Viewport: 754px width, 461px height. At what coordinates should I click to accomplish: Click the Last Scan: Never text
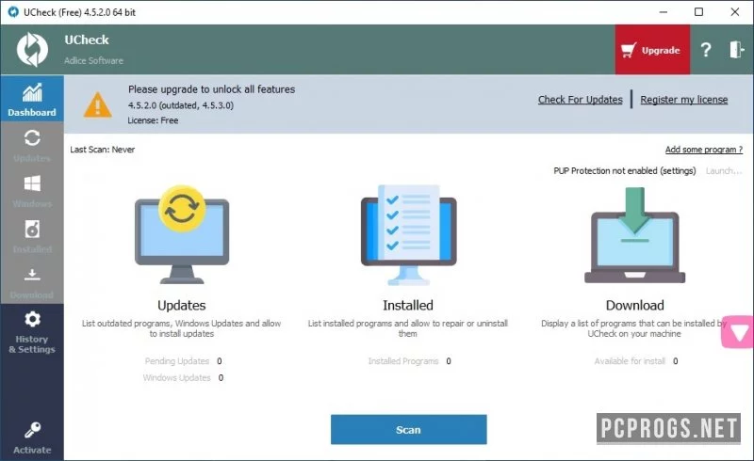[103, 150]
